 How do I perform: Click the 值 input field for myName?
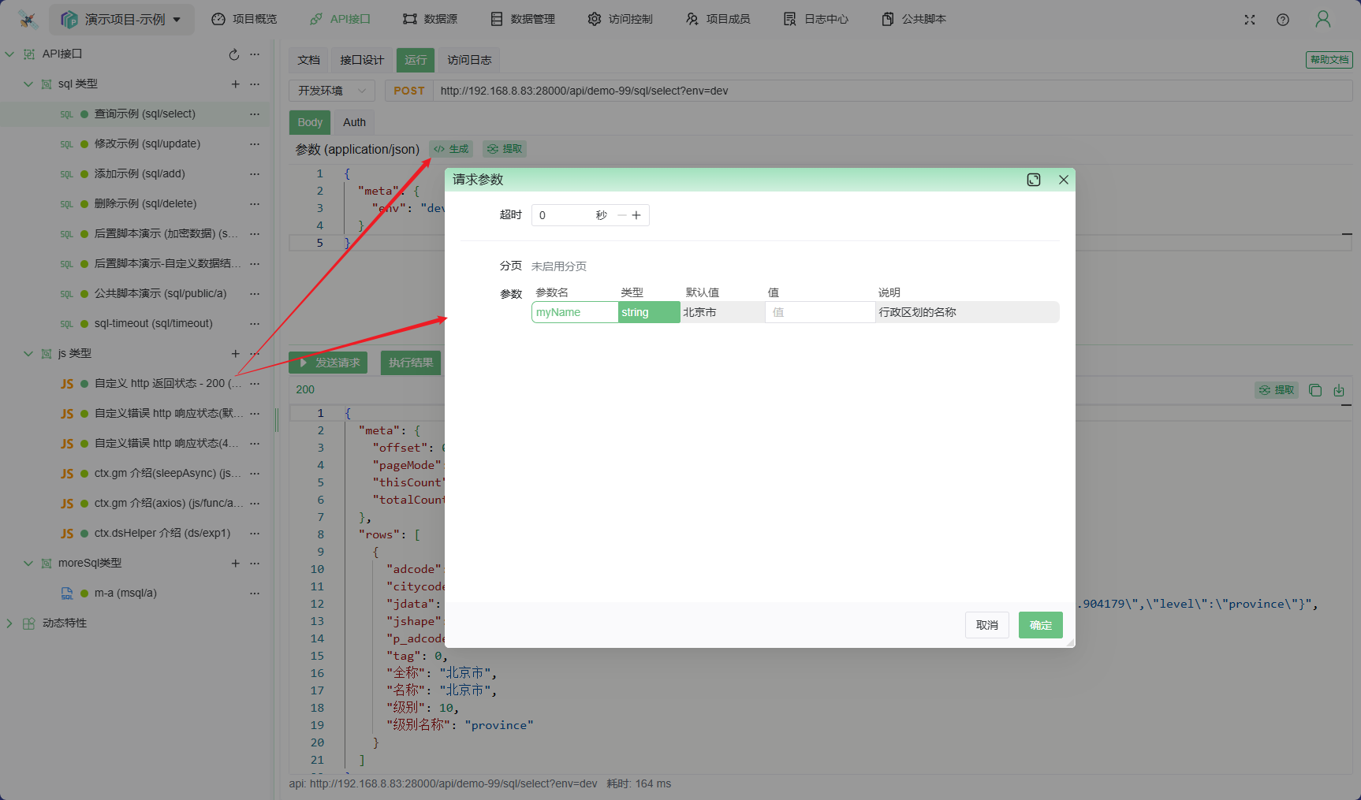click(819, 313)
